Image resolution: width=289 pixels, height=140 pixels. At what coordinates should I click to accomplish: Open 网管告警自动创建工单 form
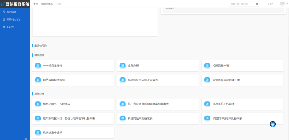(226, 80)
